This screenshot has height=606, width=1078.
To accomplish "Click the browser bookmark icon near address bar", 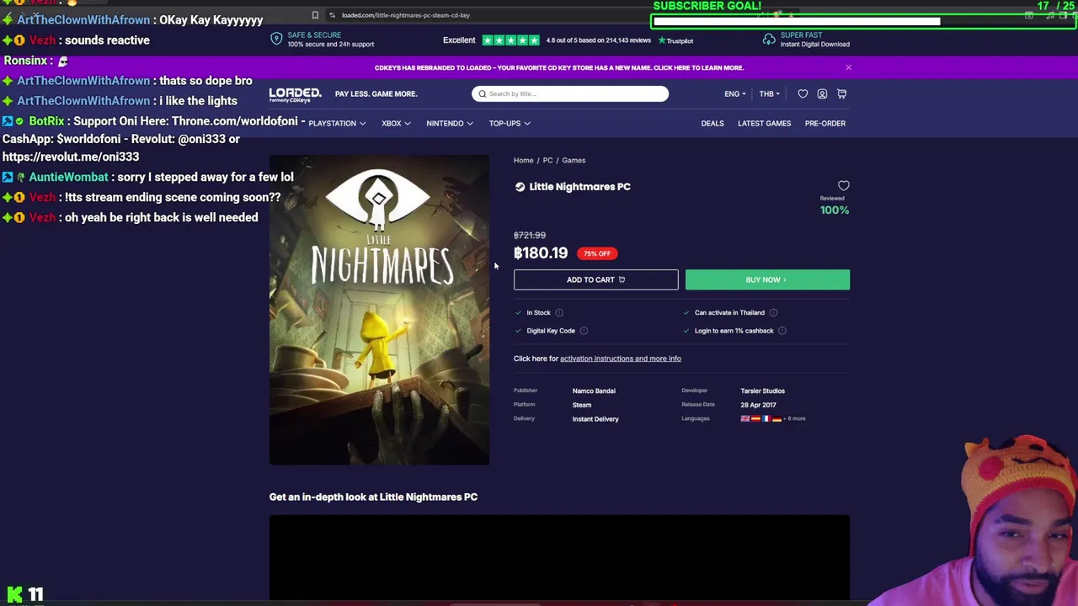I will [315, 15].
